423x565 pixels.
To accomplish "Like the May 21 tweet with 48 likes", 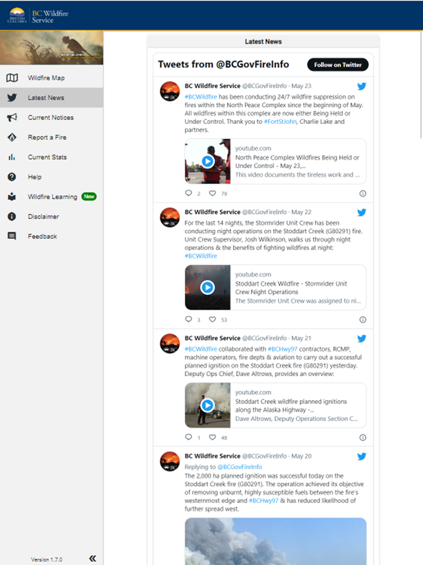I will click(212, 437).
